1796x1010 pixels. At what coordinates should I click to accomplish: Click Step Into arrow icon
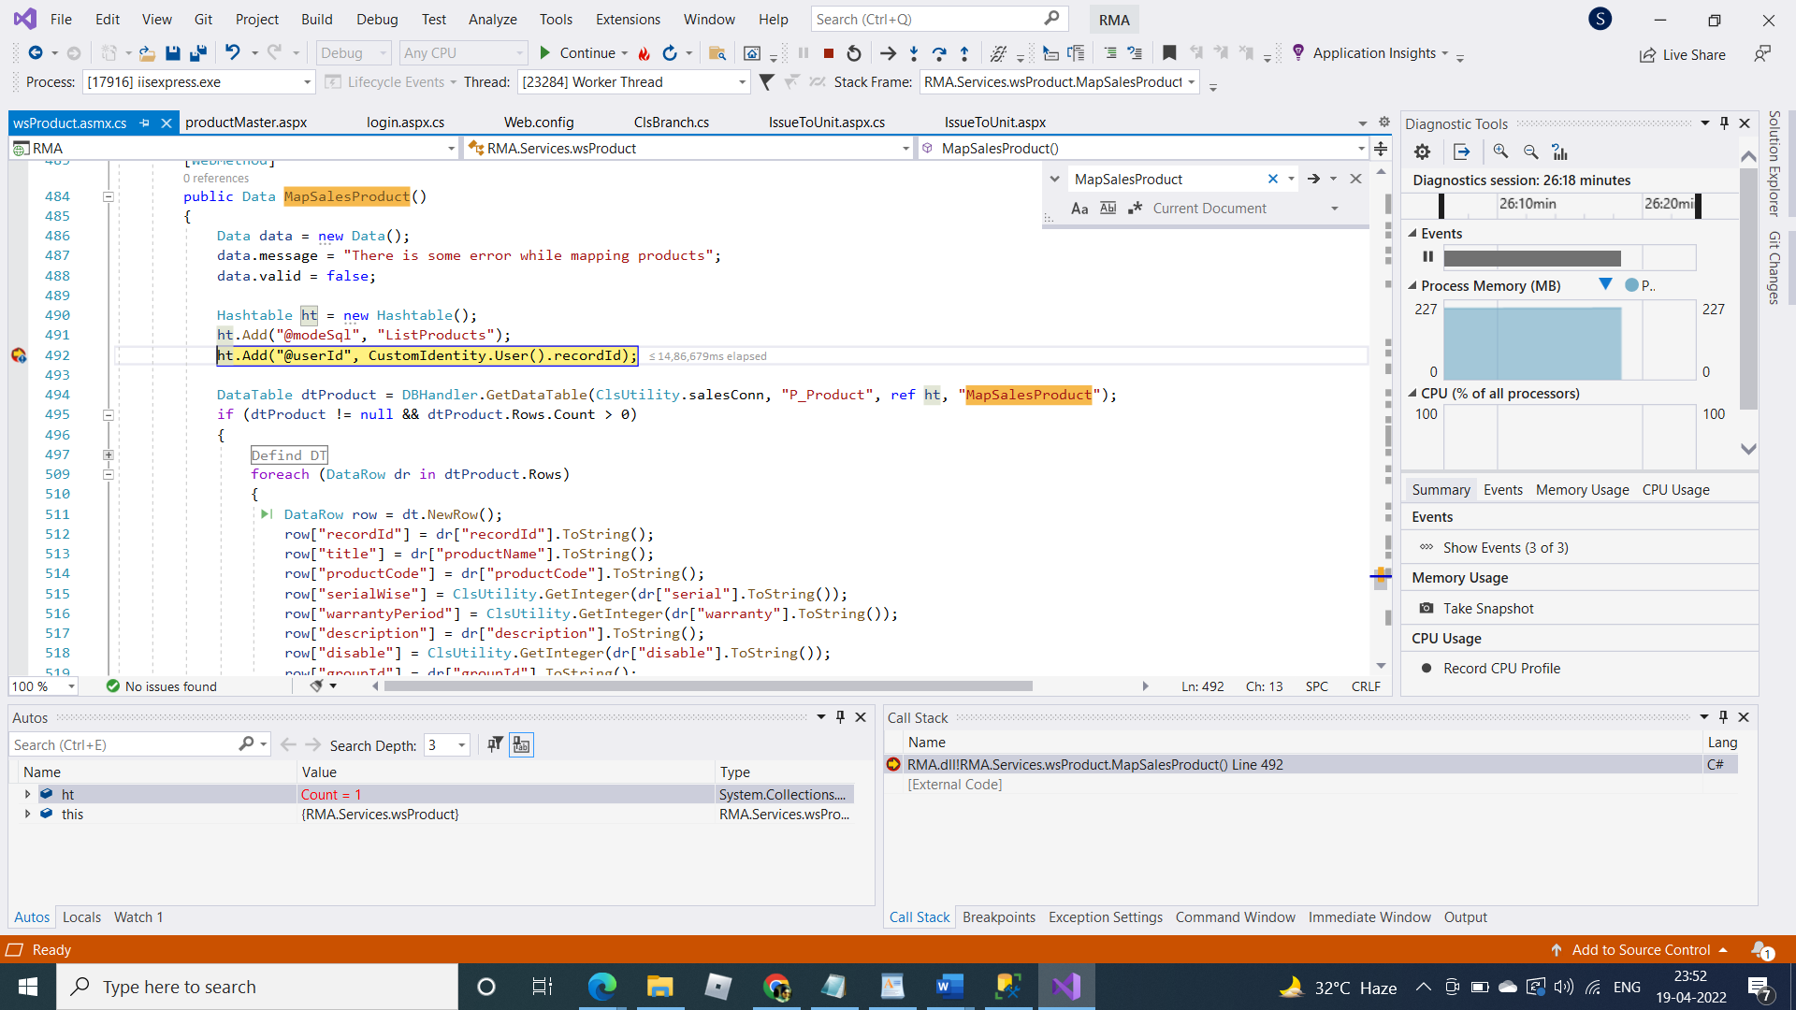point(914,53)
